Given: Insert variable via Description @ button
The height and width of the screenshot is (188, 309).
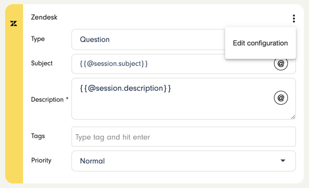Looking at the screenshot, I should [x=281, y=98].
